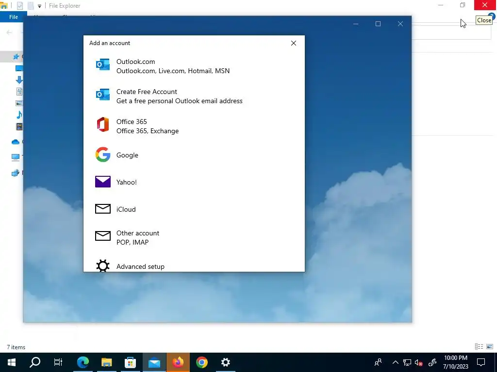Click the '7 items' status bar text

point(16,347)
